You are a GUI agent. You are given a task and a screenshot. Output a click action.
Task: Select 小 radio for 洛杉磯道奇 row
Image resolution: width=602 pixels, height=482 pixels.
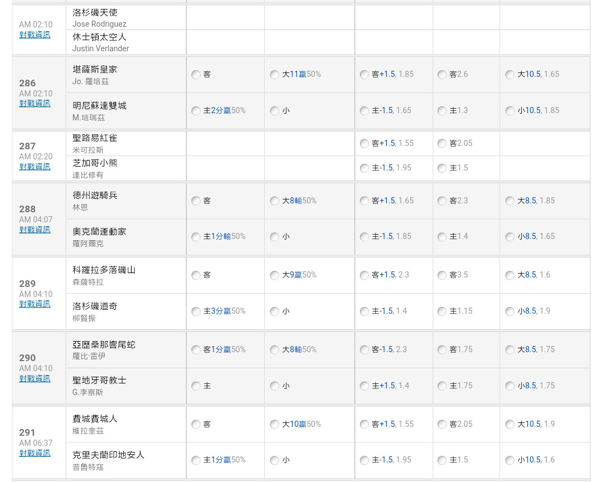[274, 311]
